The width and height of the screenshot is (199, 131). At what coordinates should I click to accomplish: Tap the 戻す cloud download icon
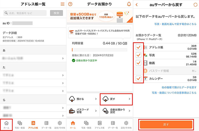coord(106,99)
